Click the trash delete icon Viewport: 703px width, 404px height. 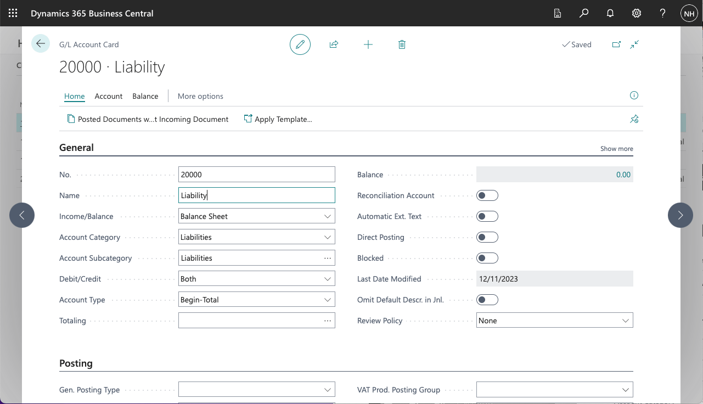402,44
